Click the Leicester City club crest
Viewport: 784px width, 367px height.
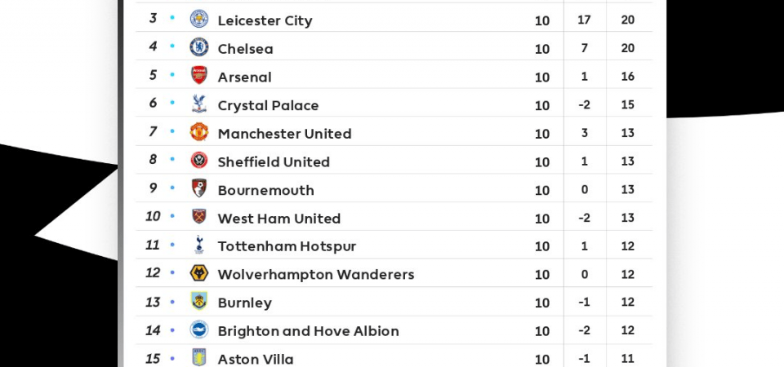coord(199,19)
